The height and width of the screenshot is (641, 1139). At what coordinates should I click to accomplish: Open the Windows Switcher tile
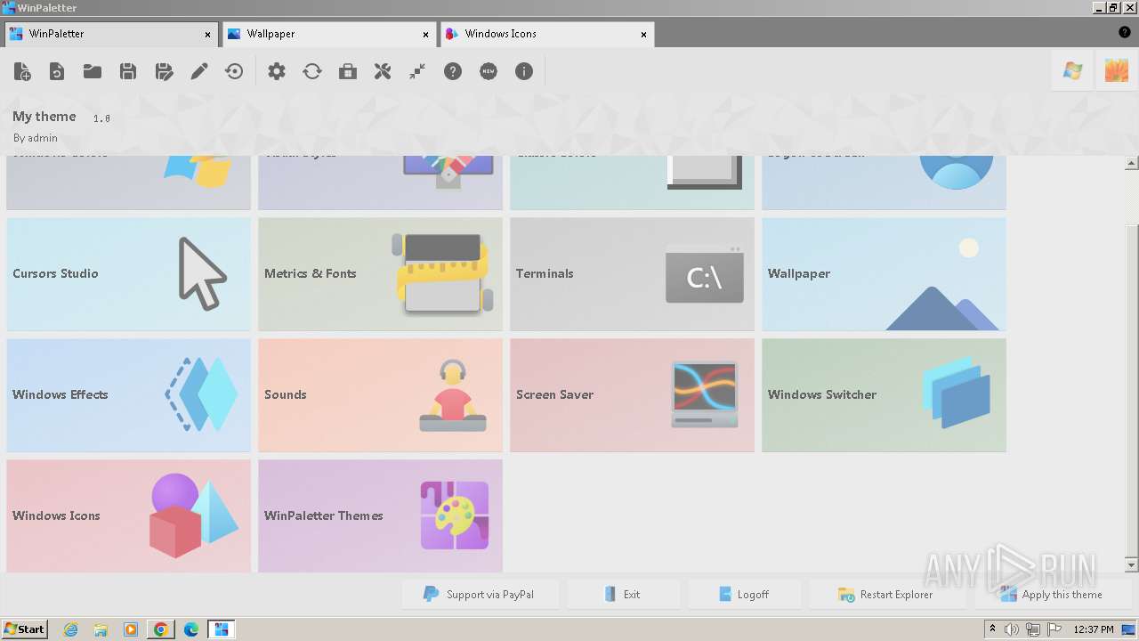click(x=884, y=395)
